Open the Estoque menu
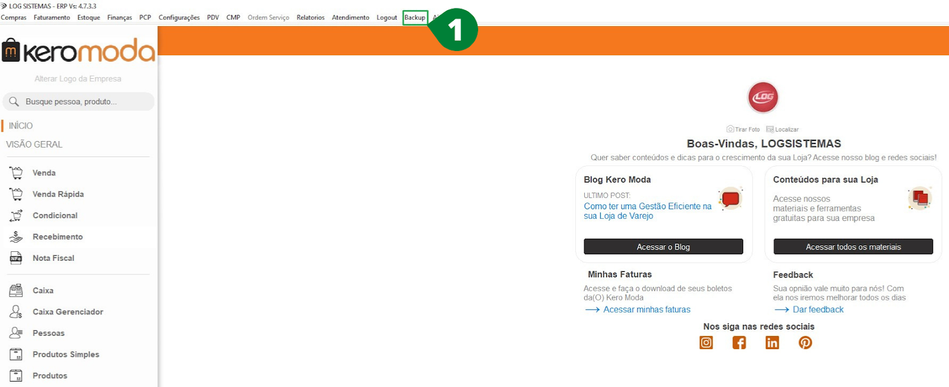The height and width of the screenshot is (387, 949). pos(89,18)
